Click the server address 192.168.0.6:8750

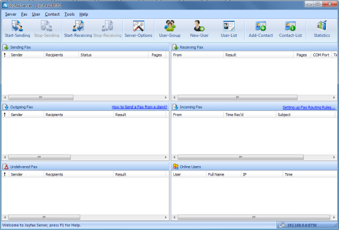point(301,225)
